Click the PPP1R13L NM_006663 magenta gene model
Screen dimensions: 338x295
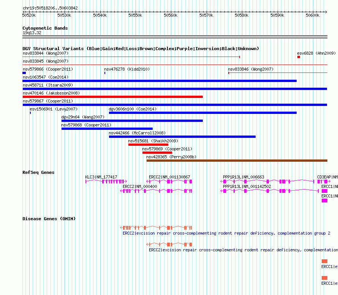point(267,181)
